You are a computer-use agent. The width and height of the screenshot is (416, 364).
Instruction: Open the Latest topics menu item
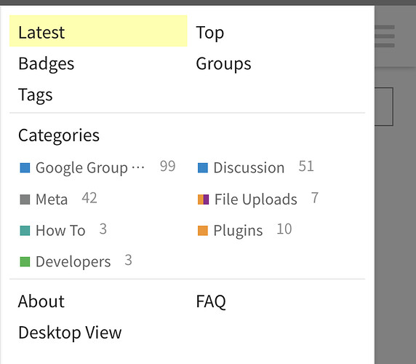(x=98, y=31)
